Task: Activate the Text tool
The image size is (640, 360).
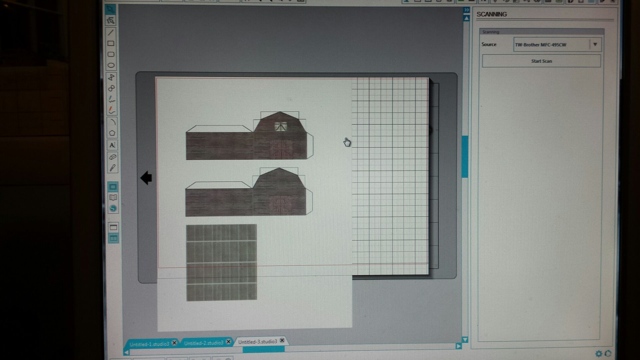Action: (x=112, y=145)
